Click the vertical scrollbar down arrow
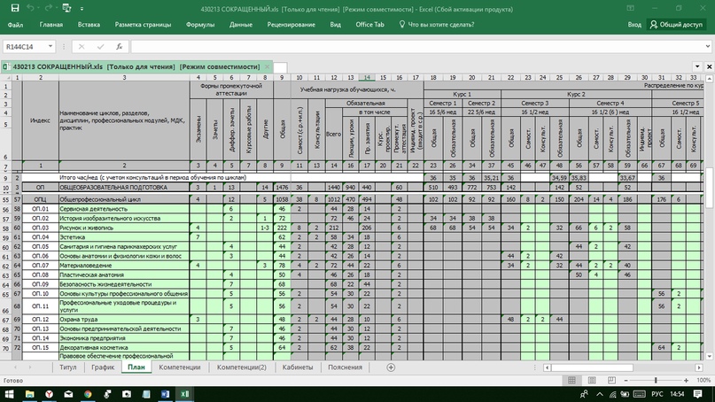715x402 pixels. click(710, 357)
